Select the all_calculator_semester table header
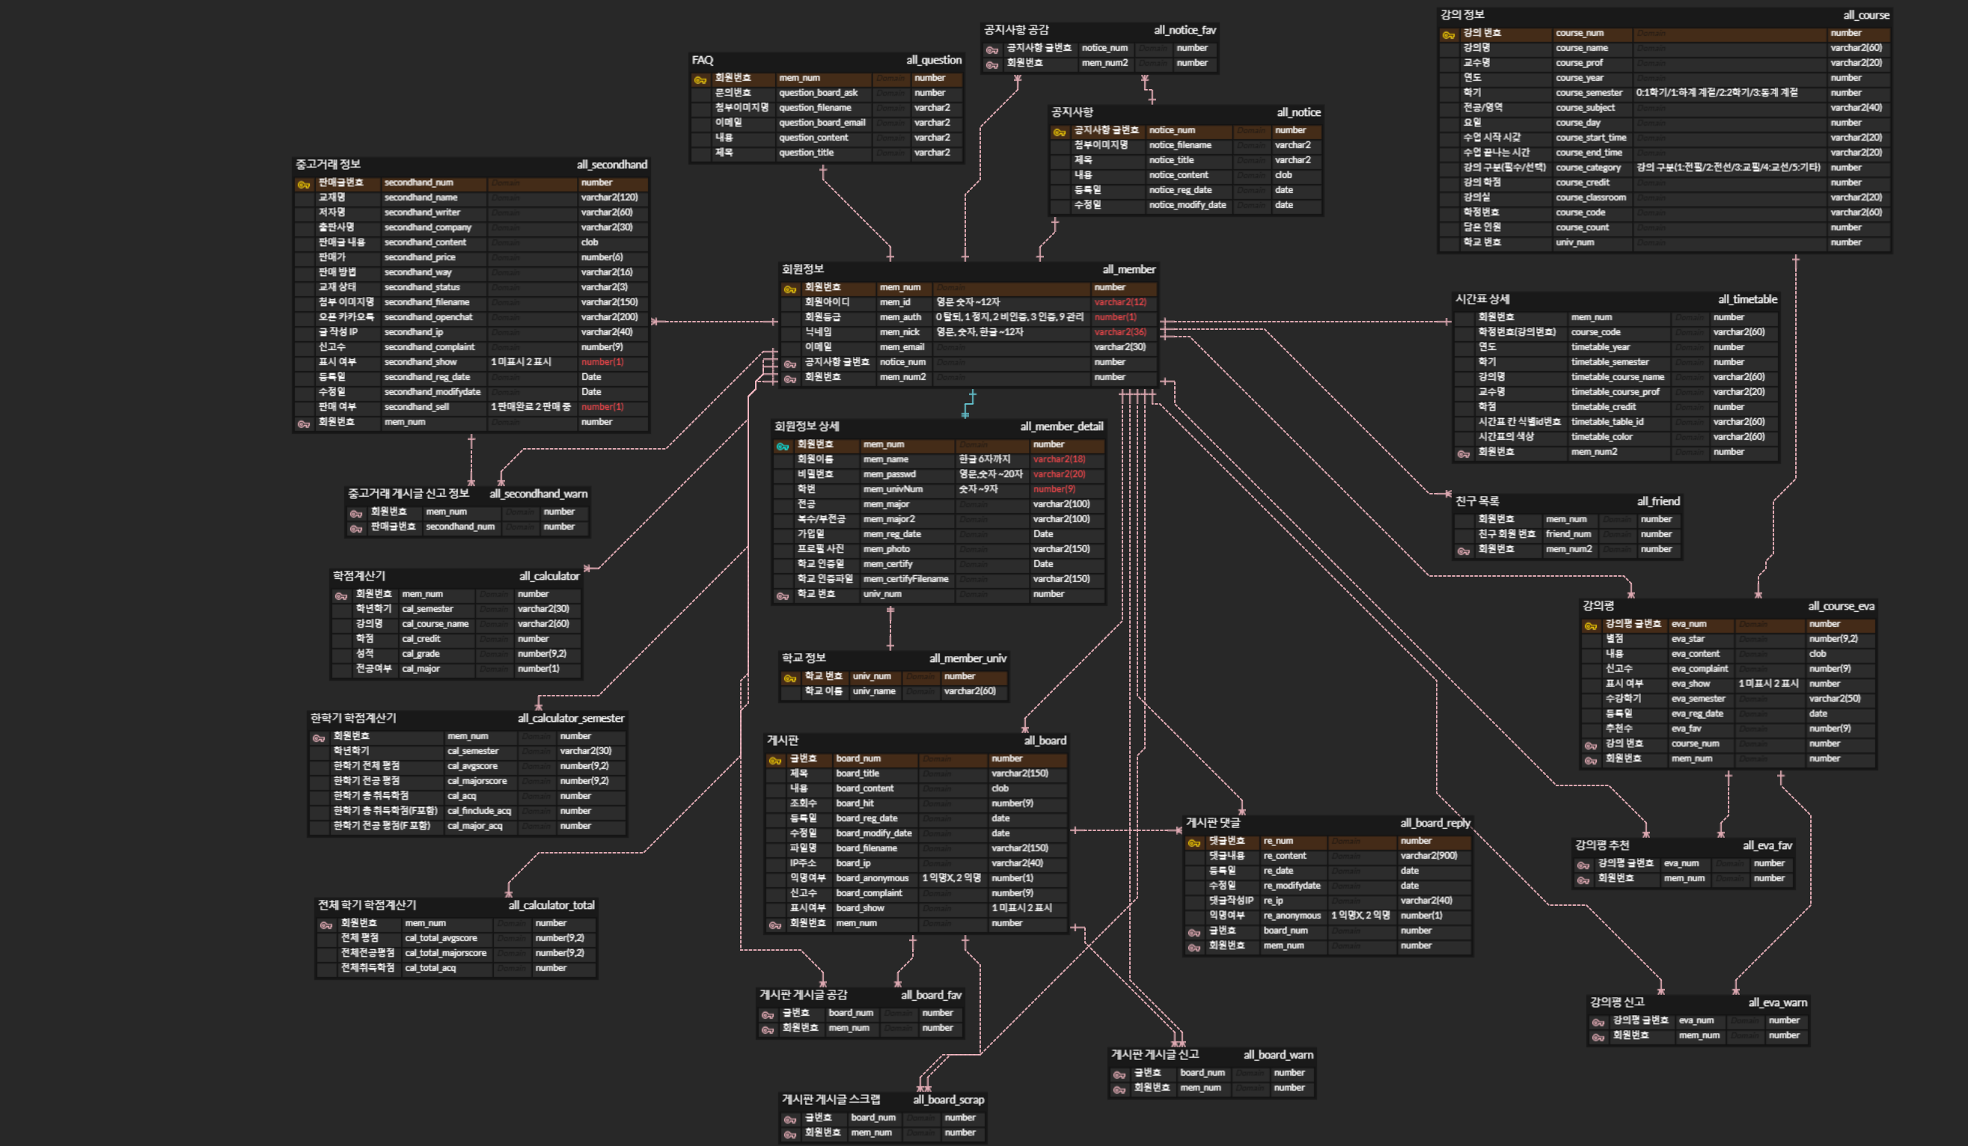This screenshot has height=1146, width=1968. coord(570,718)
